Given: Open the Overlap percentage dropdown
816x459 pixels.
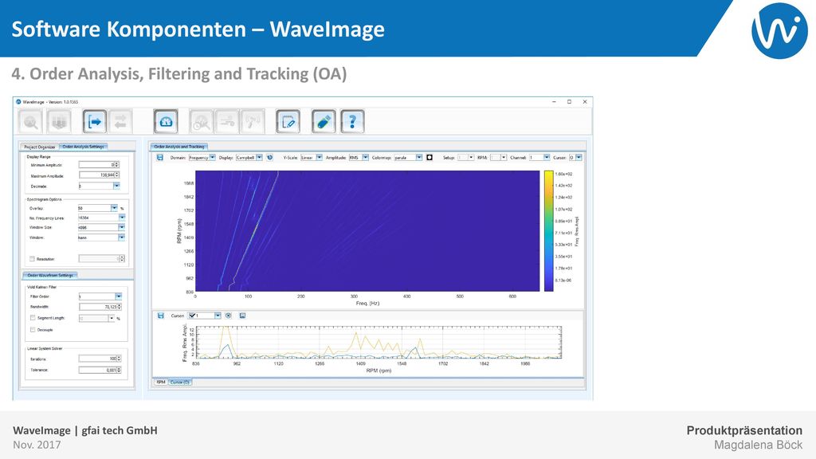Looking at the screenshot, I should coord(98,208).
